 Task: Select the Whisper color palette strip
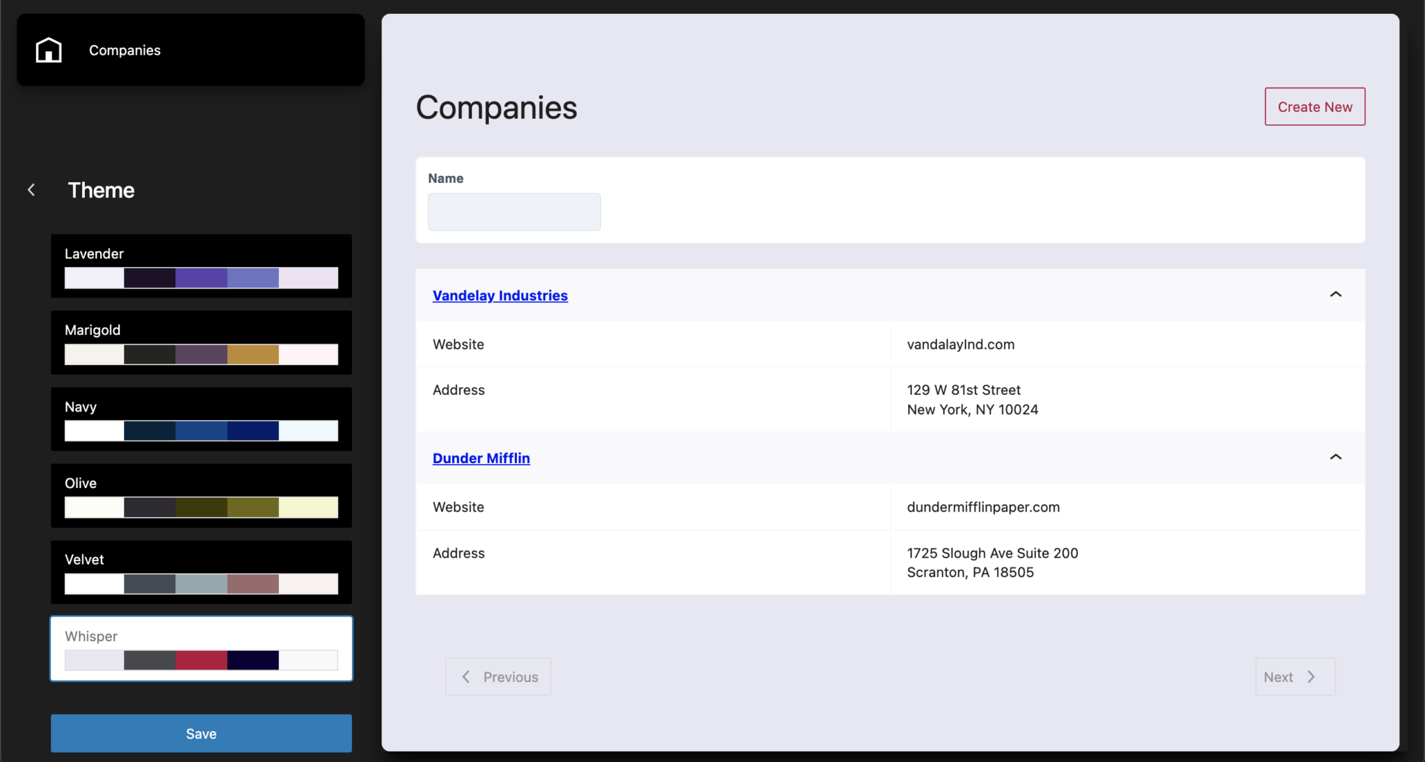click(x=200, y=660)
